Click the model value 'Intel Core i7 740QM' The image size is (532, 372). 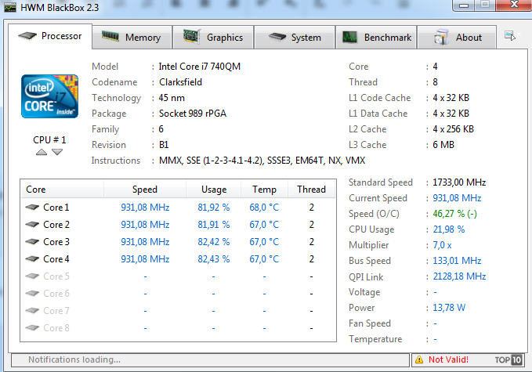pyautogui.click(x=200, y=67)
